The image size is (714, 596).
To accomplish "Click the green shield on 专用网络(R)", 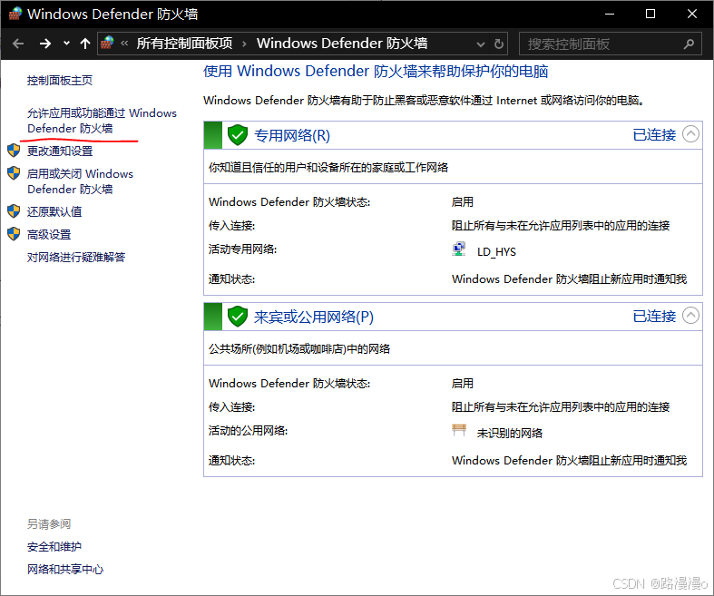I will click(237, 135).
